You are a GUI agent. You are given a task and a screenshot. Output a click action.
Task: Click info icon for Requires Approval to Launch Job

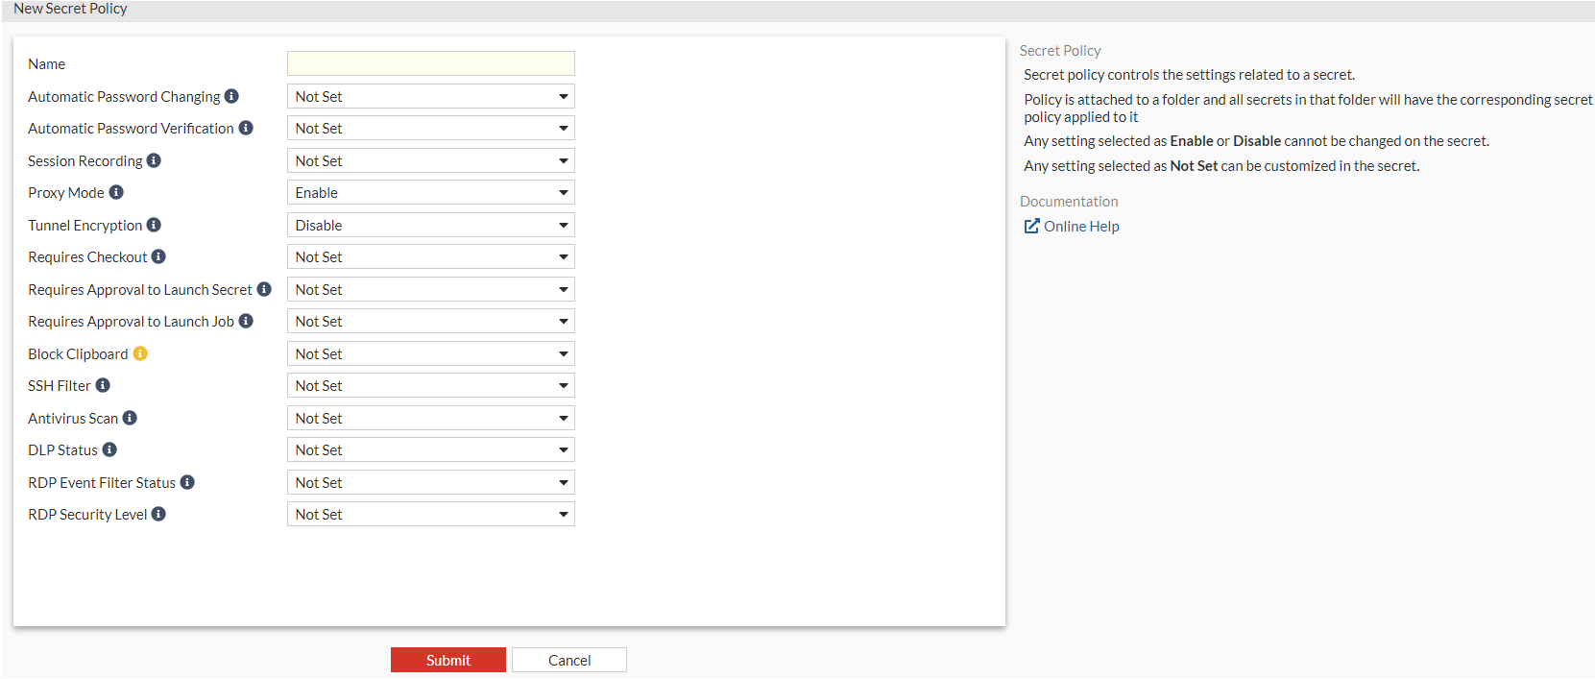tap(246, 321)
